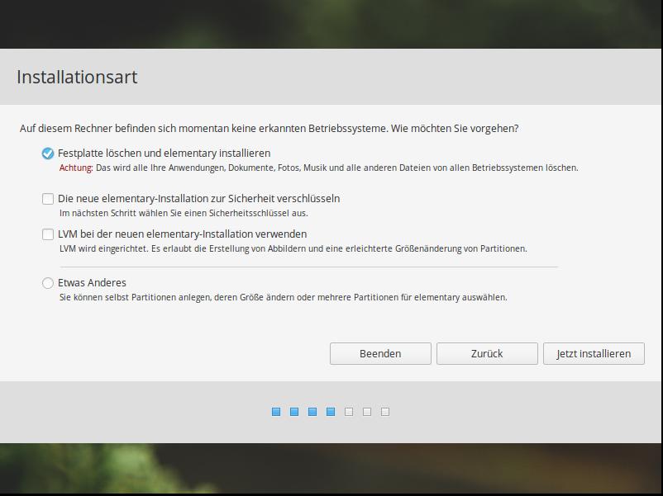Click the first blue progress step dot
663x496 pixels.
tap(276, 412)
